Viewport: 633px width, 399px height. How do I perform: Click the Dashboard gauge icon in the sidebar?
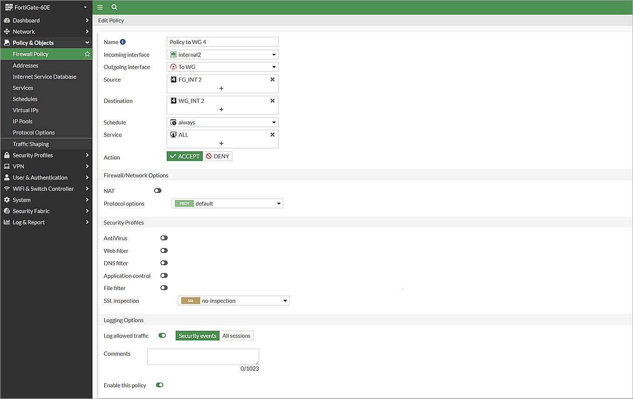pos(7,20)
